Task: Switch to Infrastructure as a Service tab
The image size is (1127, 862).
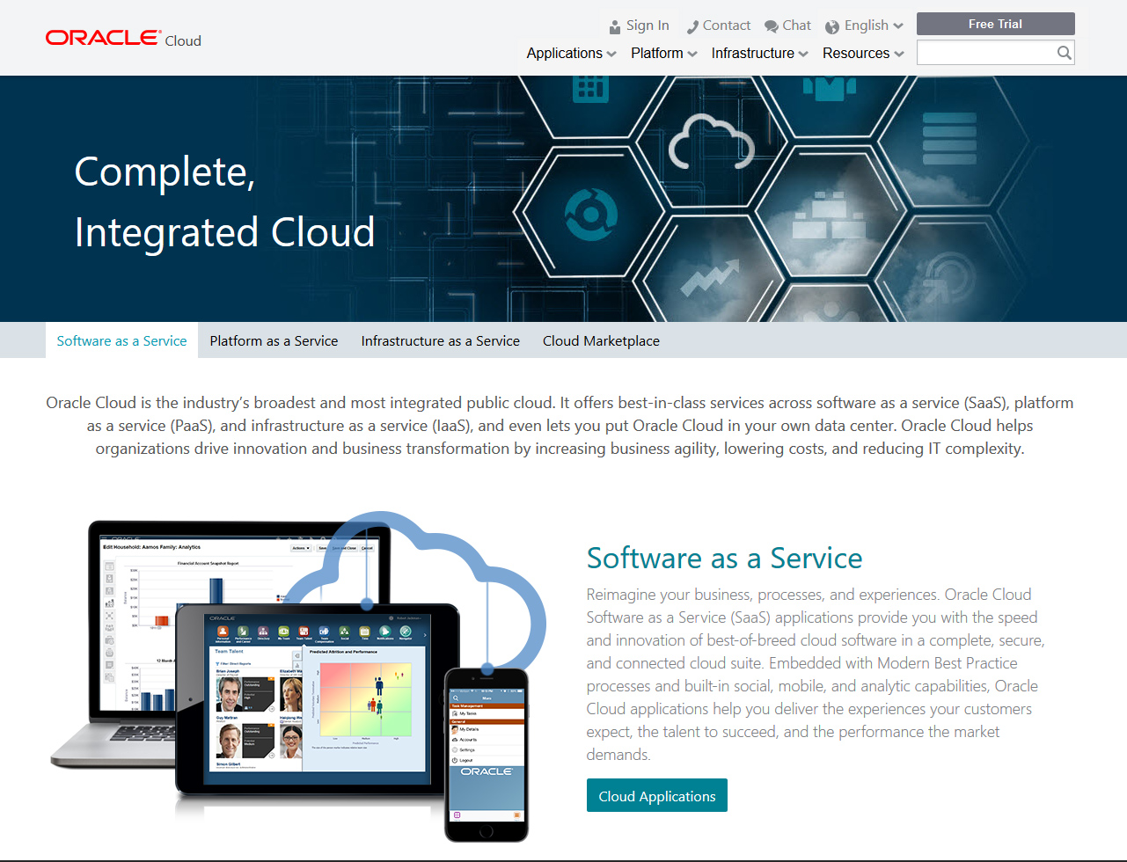Action: tap(440, 340)
